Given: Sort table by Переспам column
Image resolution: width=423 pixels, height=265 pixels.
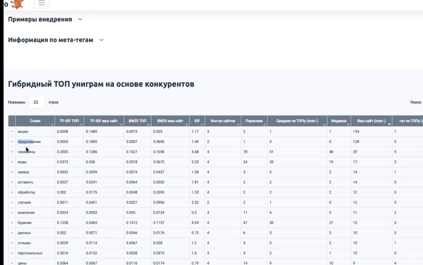Looking at the screenshot, I should click(254, 121).
